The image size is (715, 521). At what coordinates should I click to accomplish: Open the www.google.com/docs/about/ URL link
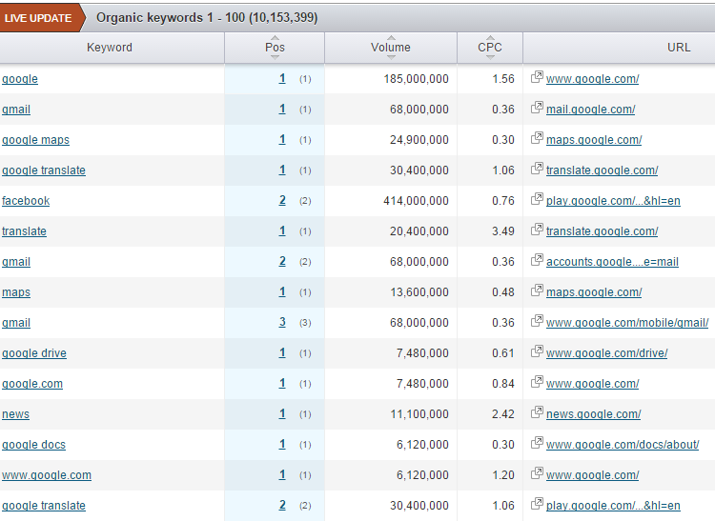[x=623, y=445]
